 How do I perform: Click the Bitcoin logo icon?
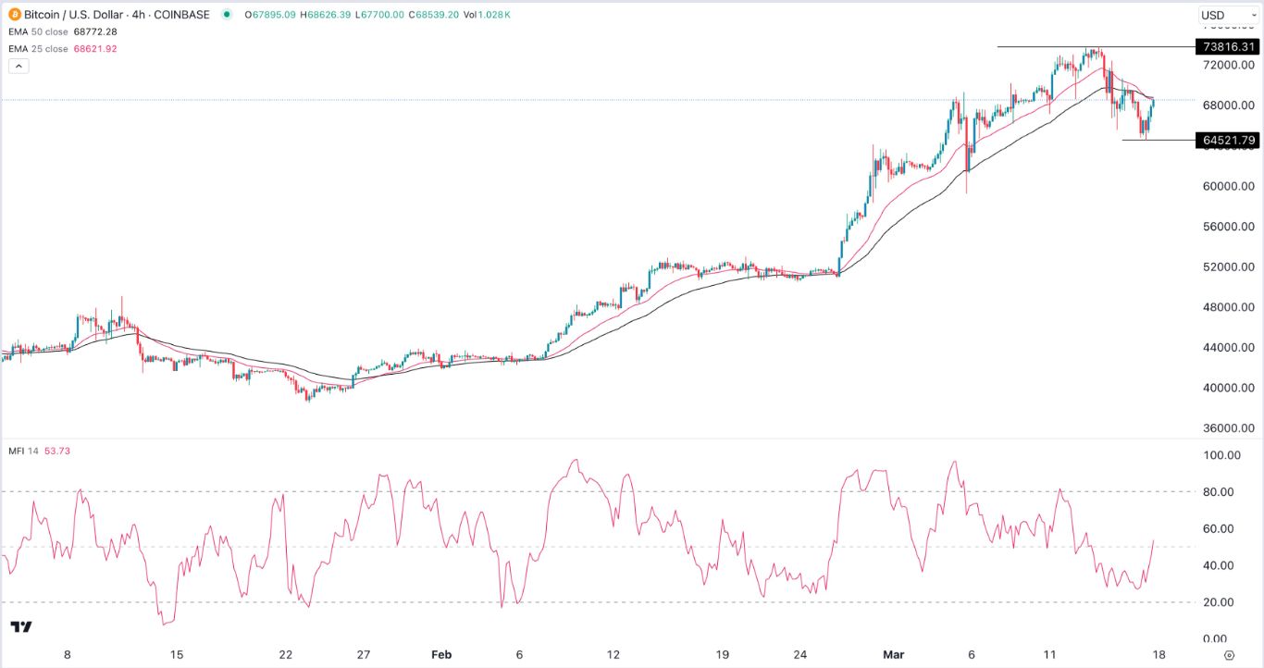[15, 15]
